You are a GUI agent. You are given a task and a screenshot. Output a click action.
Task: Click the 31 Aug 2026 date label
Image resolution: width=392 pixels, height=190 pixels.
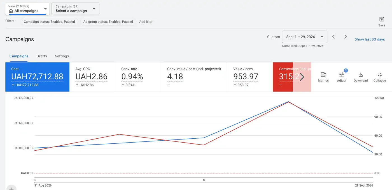coord(43,186)
